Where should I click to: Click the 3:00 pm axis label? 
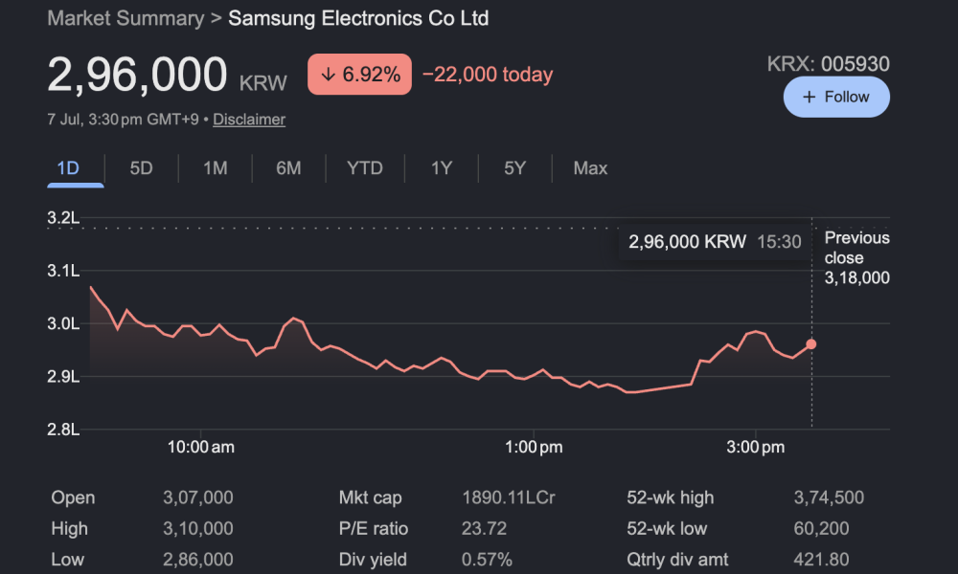(755, 447)
